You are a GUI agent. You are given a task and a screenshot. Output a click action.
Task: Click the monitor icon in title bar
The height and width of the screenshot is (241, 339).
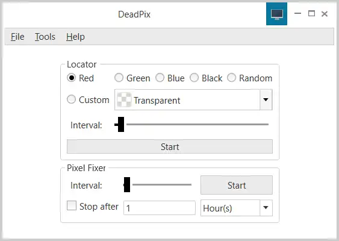[x=276, y=14]
